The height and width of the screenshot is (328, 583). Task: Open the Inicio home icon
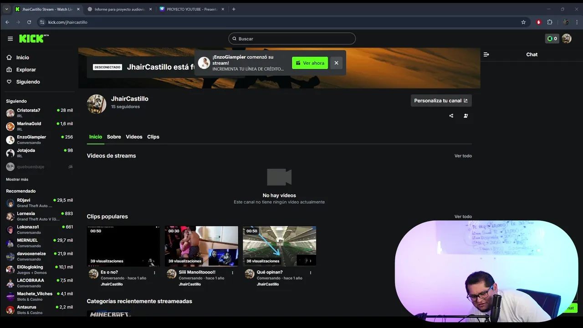coord(9,57)
